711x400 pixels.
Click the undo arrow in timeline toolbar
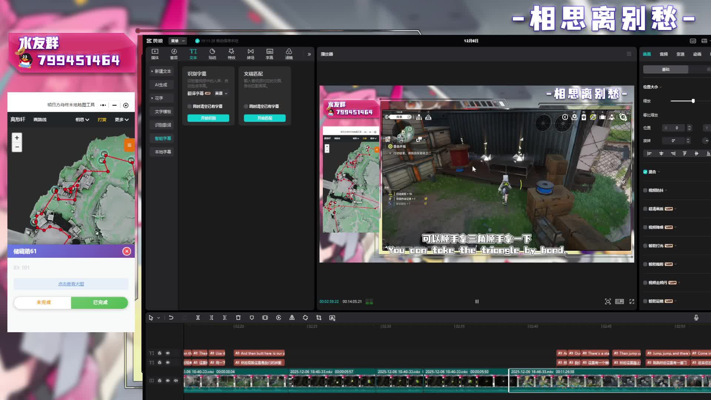(171, 318)
